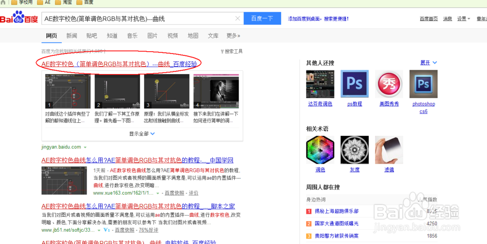Switch to the 贴吧 tab
Image resolution: width=487 pixels, height=244 pixels.
(x=92, y=36)
